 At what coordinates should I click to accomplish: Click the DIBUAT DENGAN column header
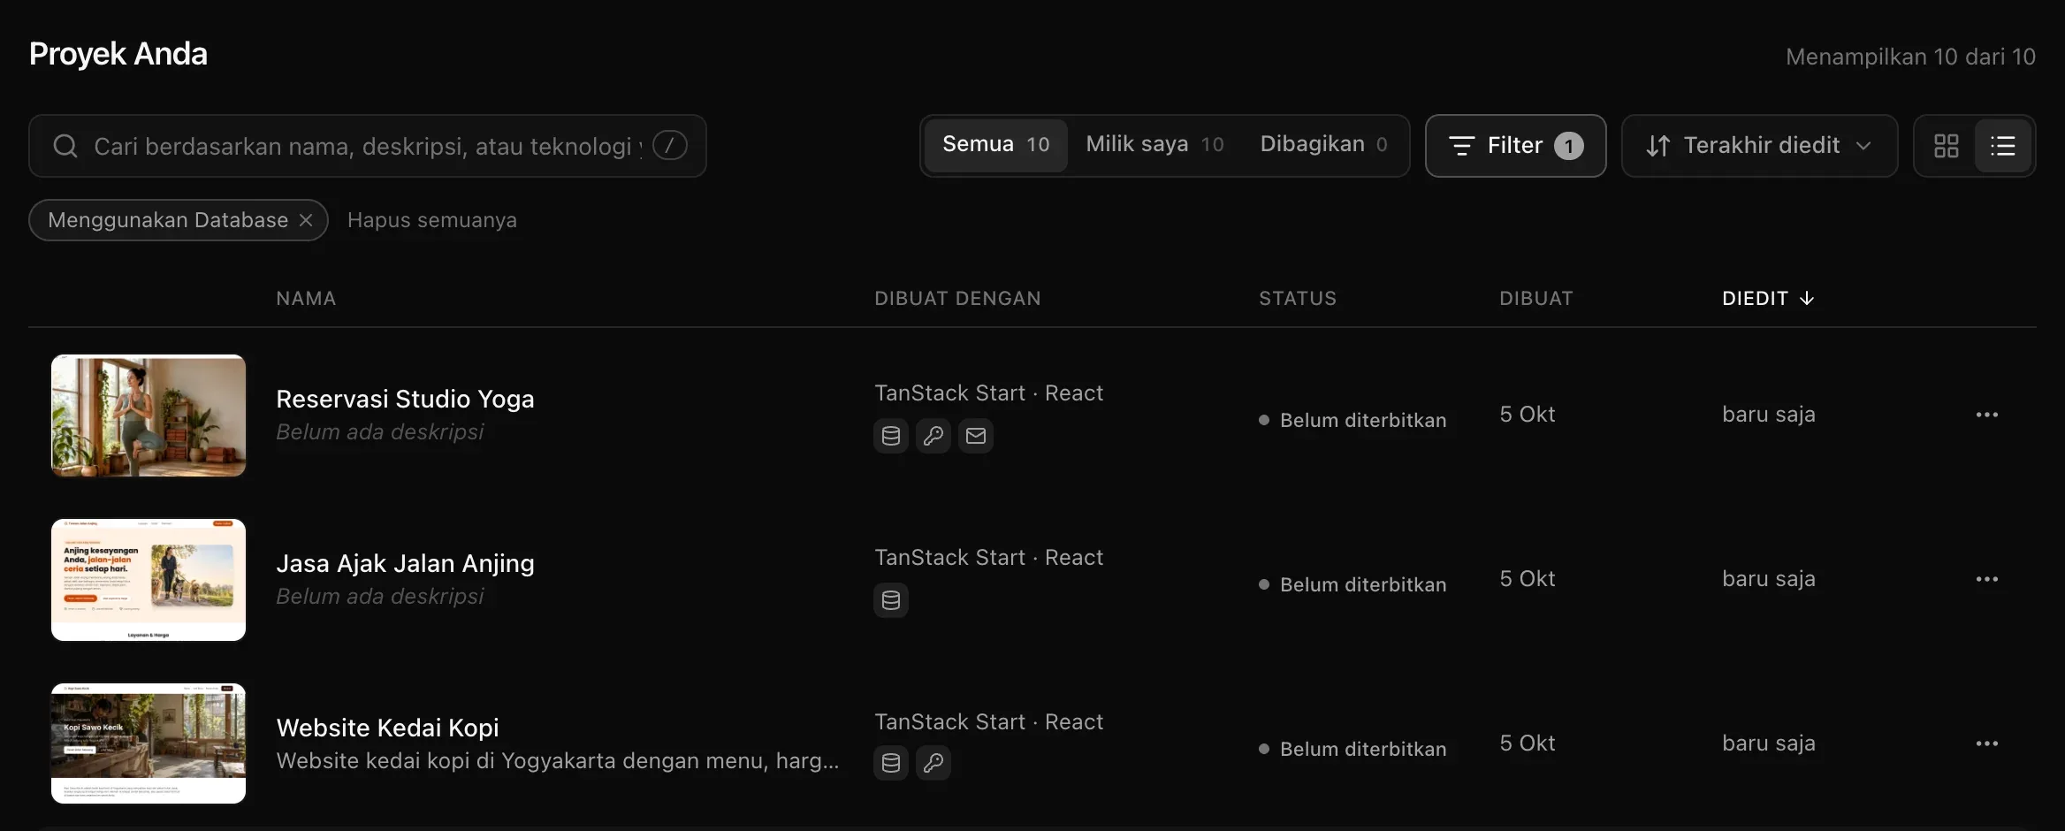(x=957, y=299)
